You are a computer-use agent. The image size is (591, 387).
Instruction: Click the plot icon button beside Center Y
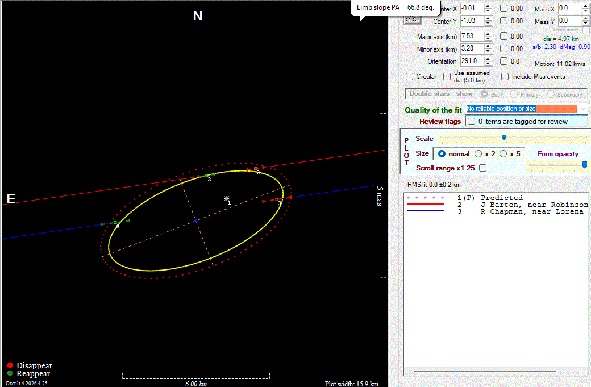coord(413,19)
